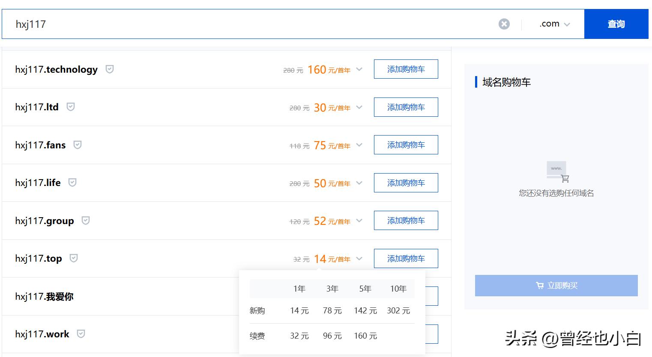This screenshot has width=652, height=357.
Task: Add hxj117.life to the shopping cart
Action: [406, 183]
